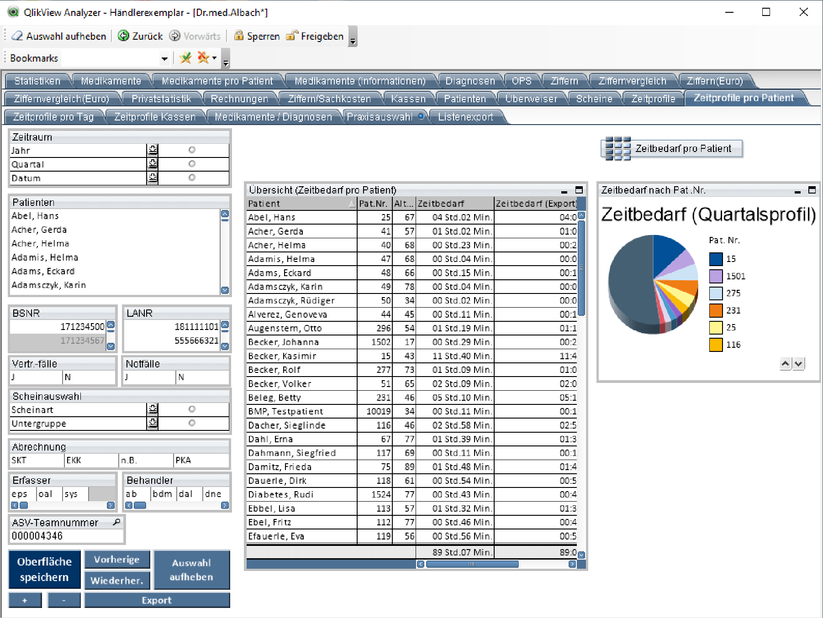
Task: Toggle the Quartal radio indicator
Action: (192, 164)
